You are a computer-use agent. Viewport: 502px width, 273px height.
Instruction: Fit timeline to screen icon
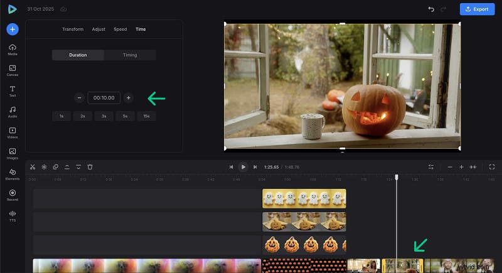(x=473, y=167)
